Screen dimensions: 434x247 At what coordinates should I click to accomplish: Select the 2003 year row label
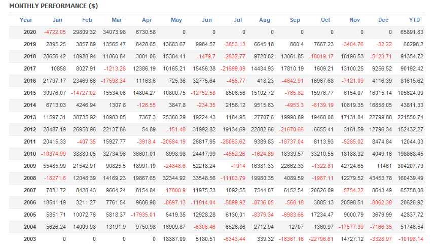(30, 239)
